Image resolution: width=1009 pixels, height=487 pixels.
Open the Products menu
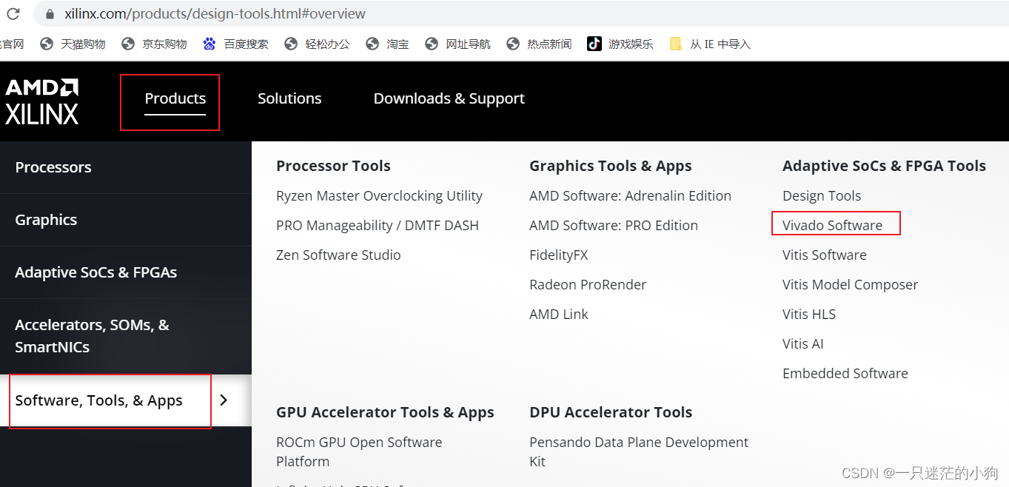175,98
